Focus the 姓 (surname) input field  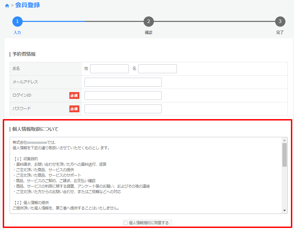(x=109, y=69)
